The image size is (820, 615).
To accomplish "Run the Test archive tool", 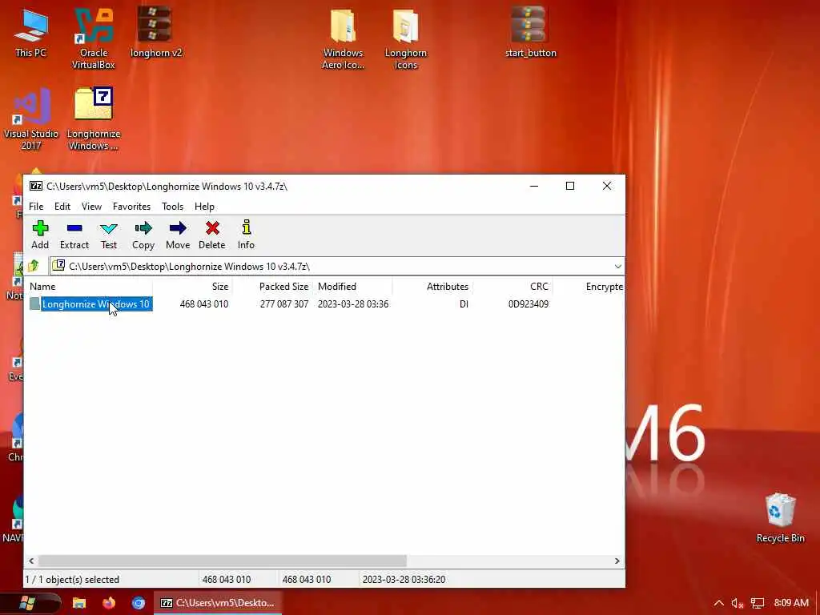I will point(109,235).
